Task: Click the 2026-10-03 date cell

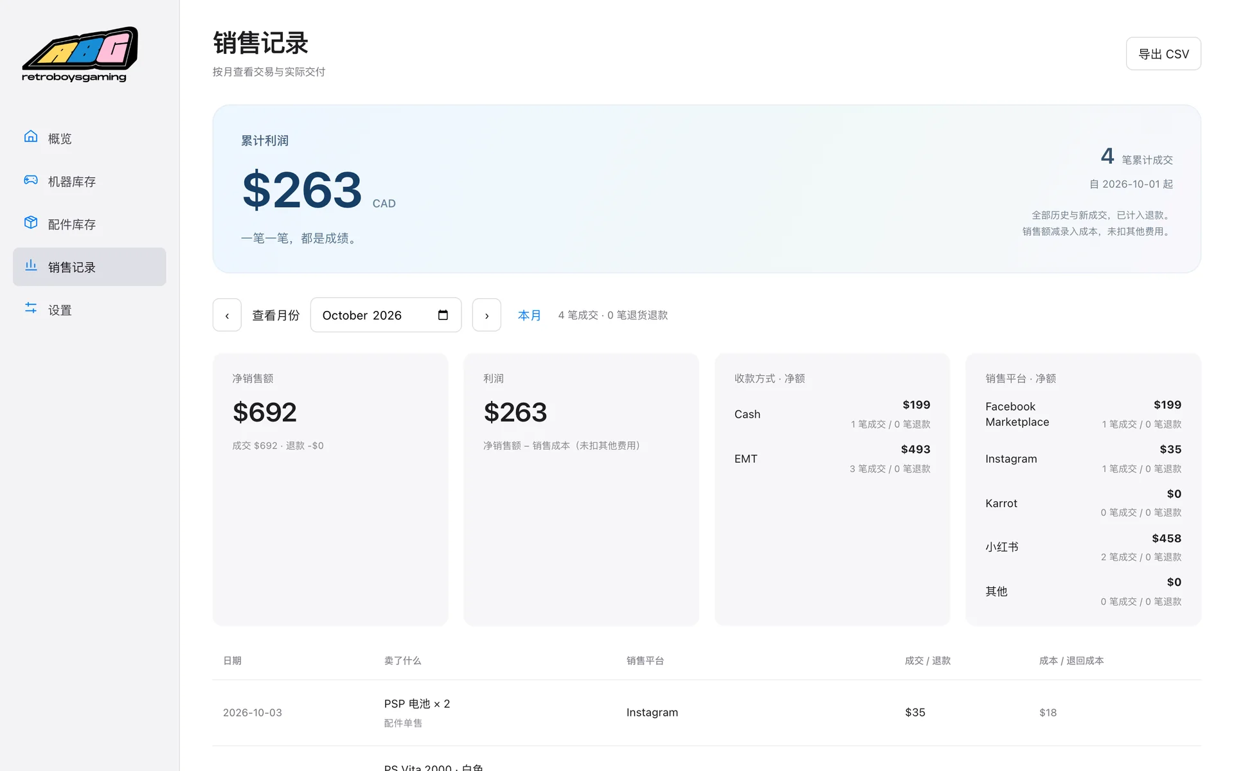Action: pyautogui.click(x=252, y=713)
